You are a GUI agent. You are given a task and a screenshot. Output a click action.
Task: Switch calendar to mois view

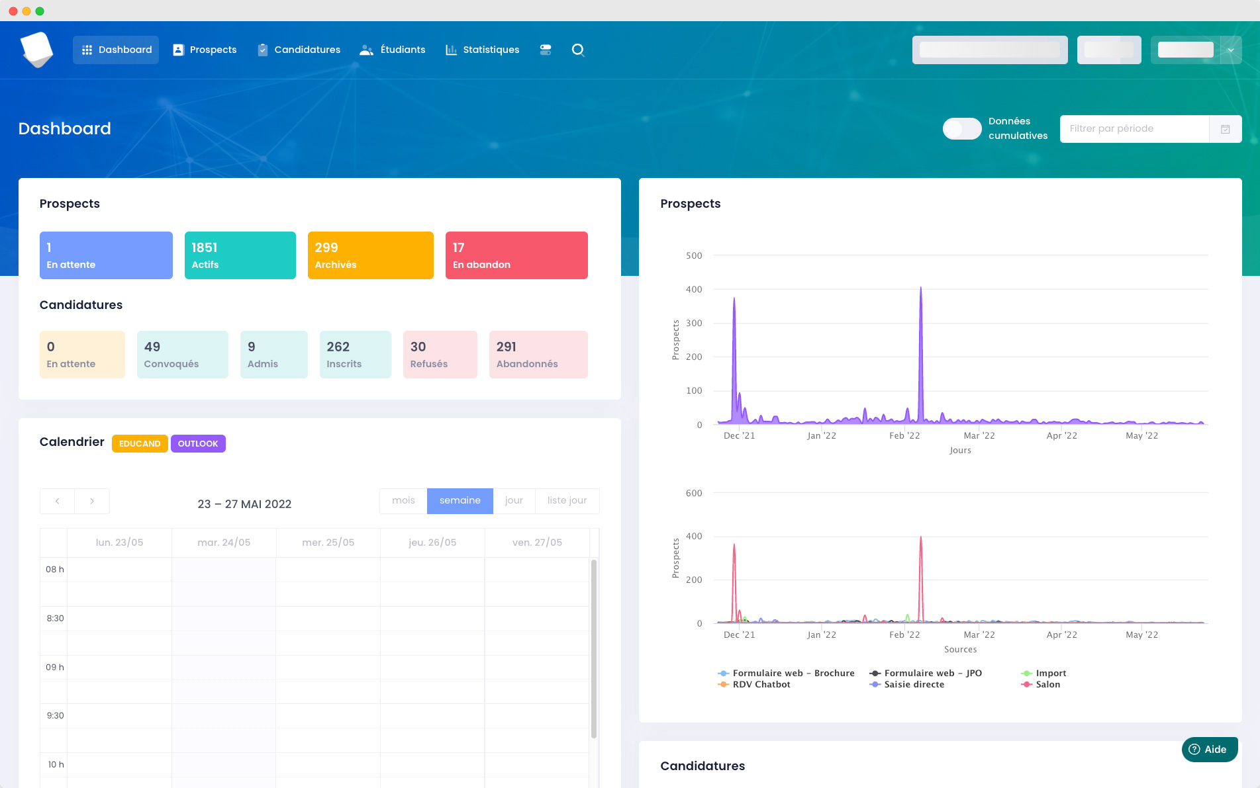tap(403, 501)
